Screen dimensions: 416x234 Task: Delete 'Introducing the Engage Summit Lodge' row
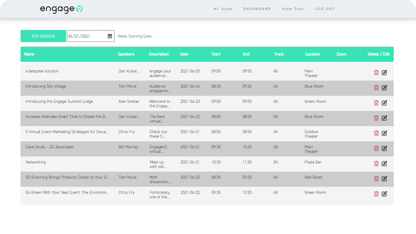376,103
